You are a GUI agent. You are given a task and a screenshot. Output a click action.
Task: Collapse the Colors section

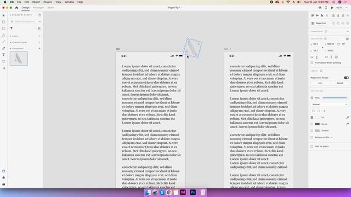click(10, 36)
